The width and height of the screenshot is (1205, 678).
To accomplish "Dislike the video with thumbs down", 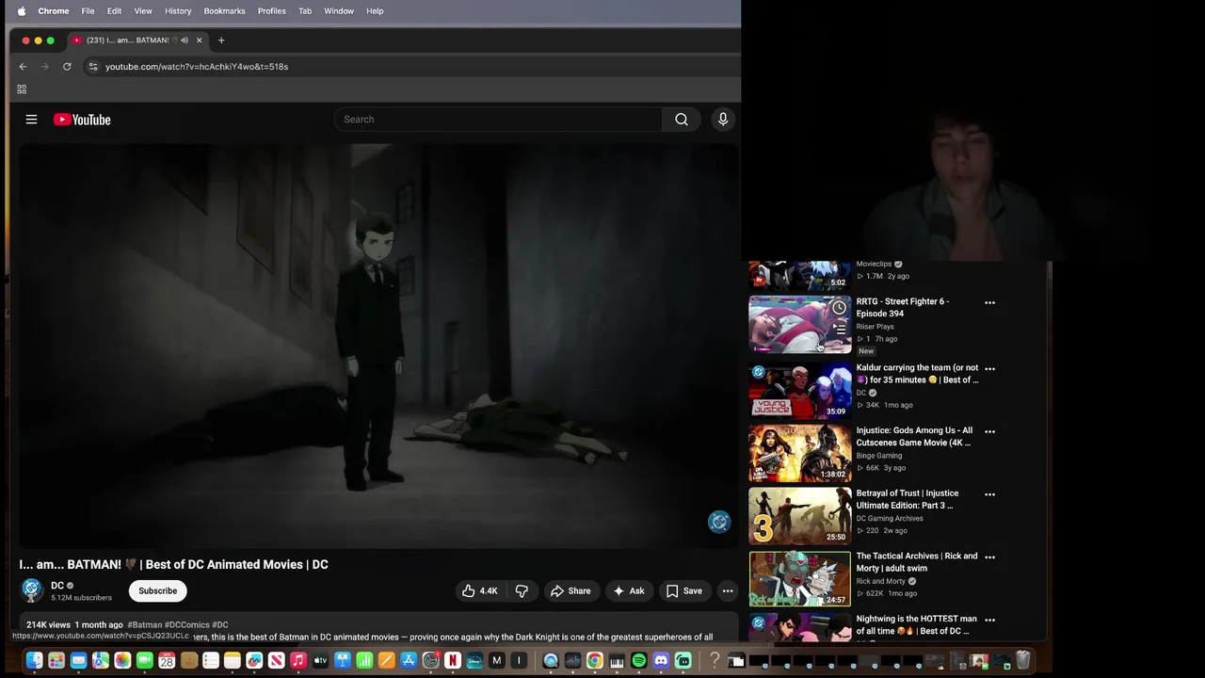I will [522, 590].
